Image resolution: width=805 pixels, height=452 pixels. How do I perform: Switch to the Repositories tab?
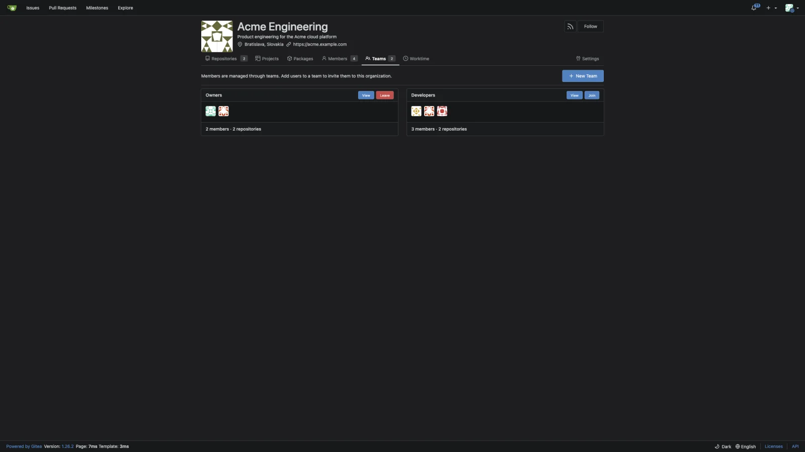pos(226,59)
